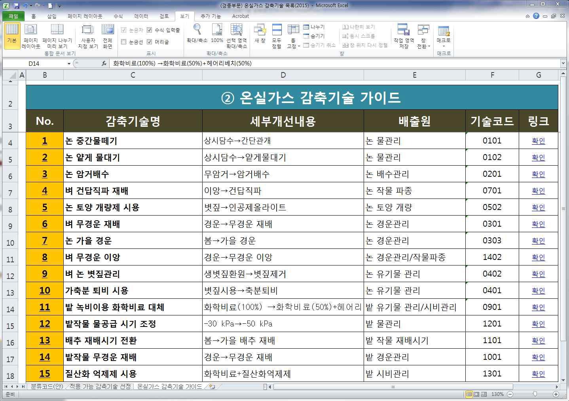Click 숨기기 window button

314,36
